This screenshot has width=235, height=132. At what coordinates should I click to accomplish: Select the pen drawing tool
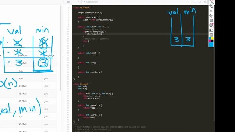[x=211, y=1]
